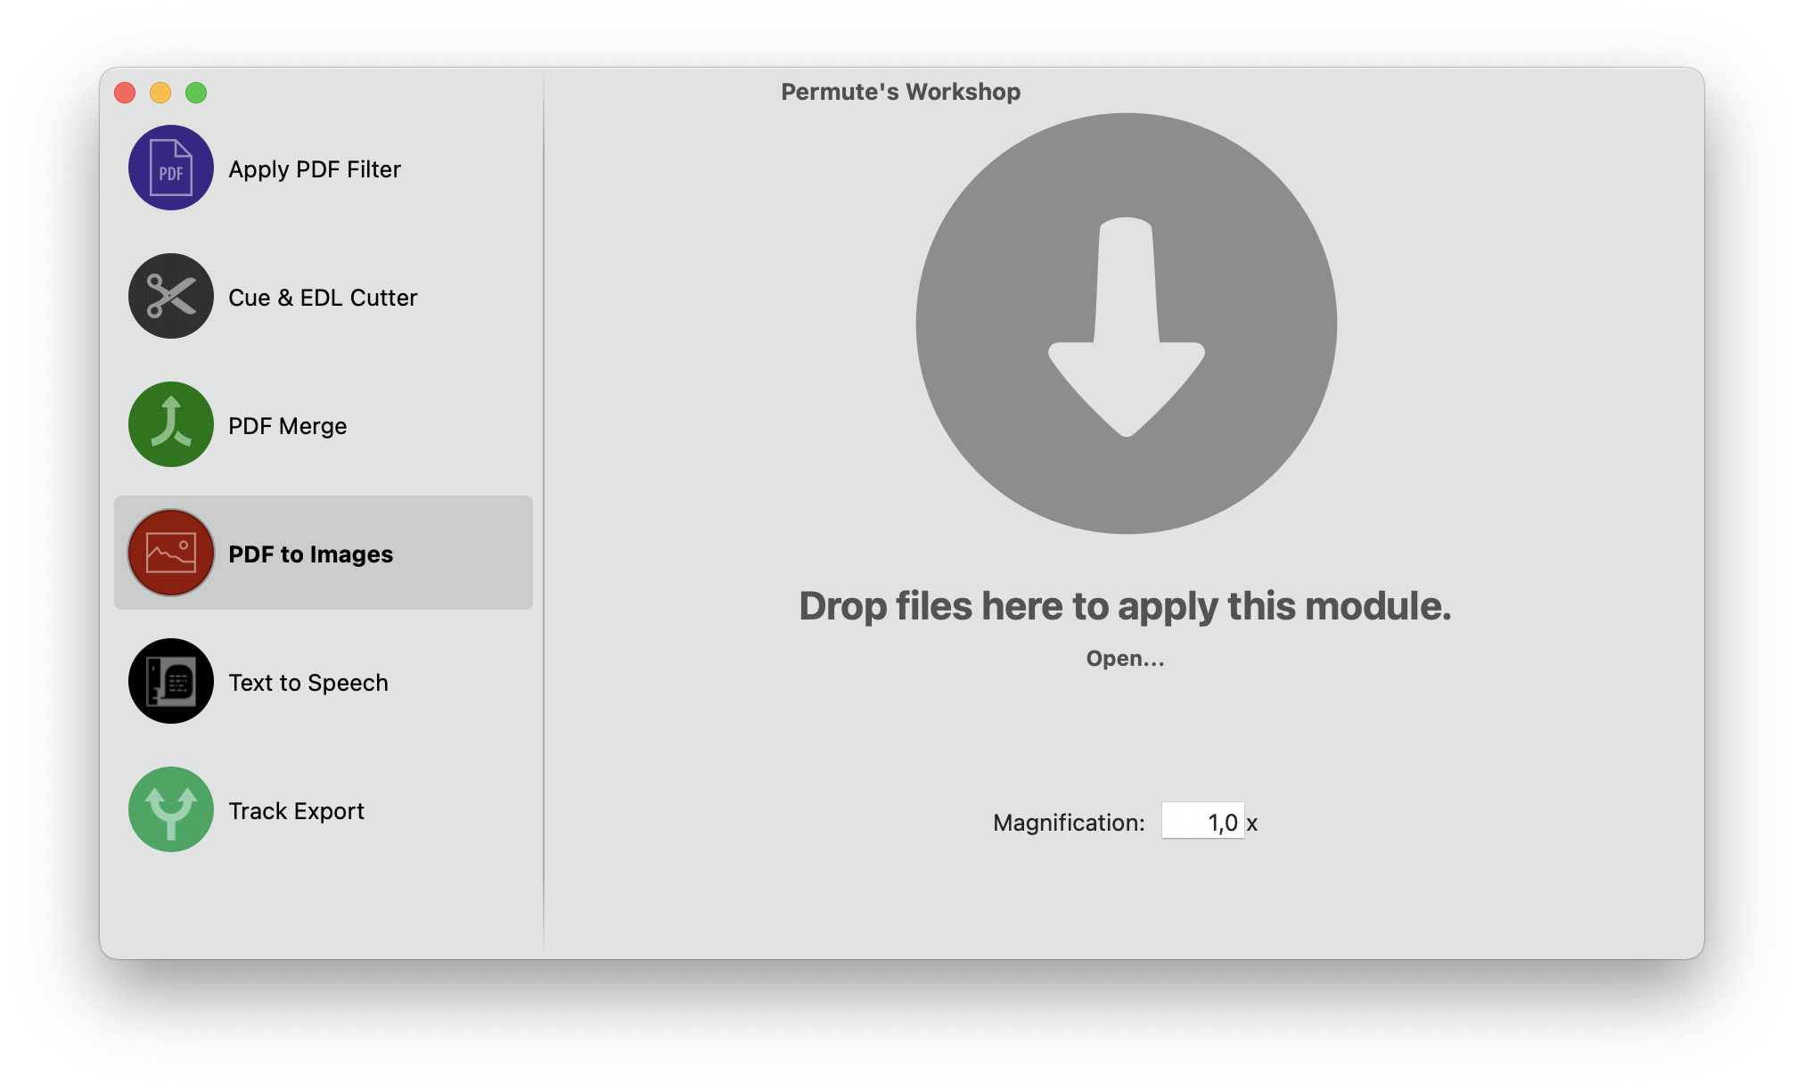
Task: Click the red PDF to Images icon
Action: 170,553
